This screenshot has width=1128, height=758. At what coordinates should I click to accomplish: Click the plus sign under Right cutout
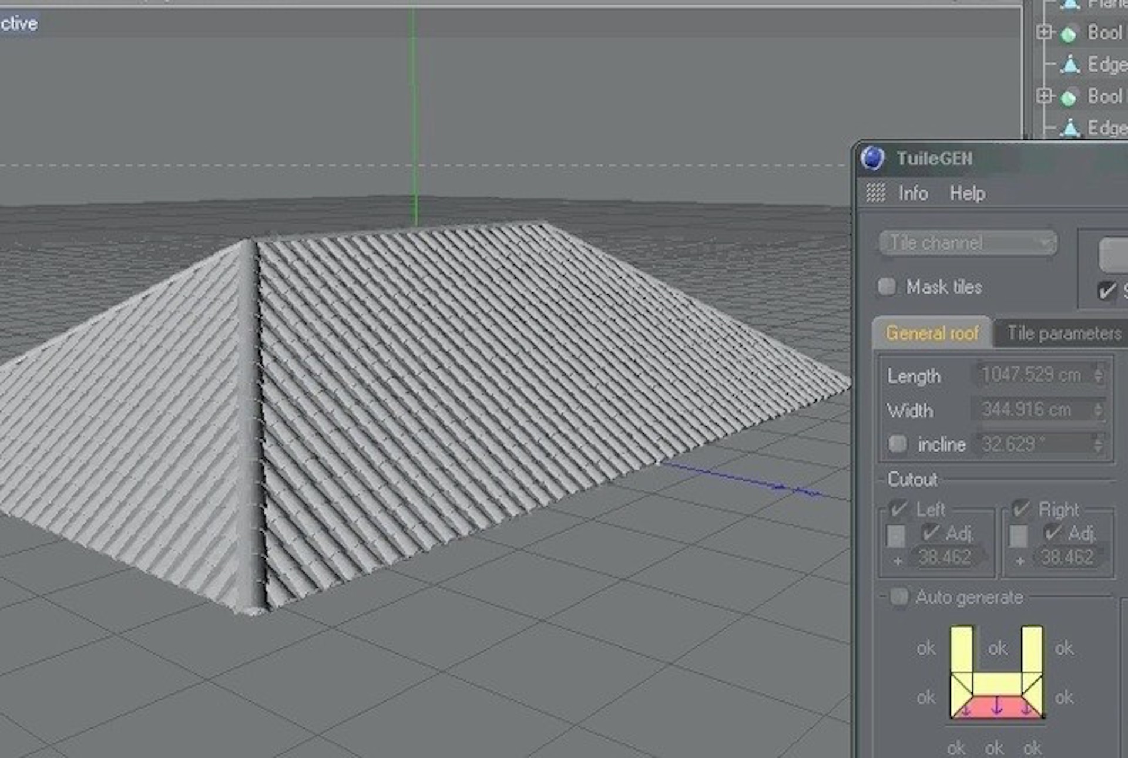[1020, 561]
